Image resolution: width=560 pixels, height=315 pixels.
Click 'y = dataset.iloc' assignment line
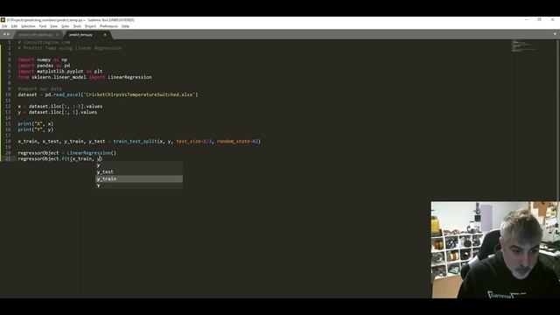coord(58,112)
